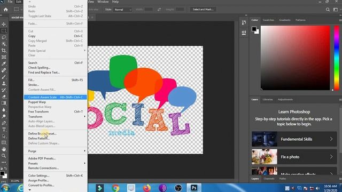
Task: Pick a color in the color field
Action: (x=296, y=58)
